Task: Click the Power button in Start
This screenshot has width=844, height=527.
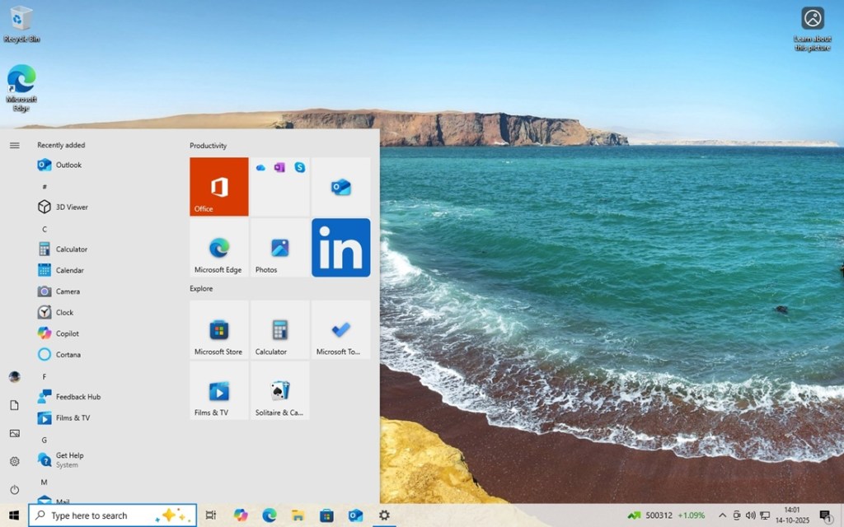Action: coord(14,490)
